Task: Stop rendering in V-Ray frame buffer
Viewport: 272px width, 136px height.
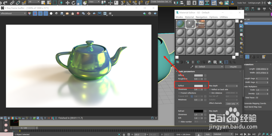Action: (150, 14)
